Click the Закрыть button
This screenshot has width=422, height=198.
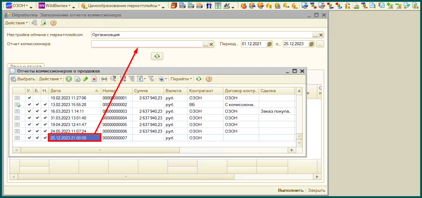point(316,190)
